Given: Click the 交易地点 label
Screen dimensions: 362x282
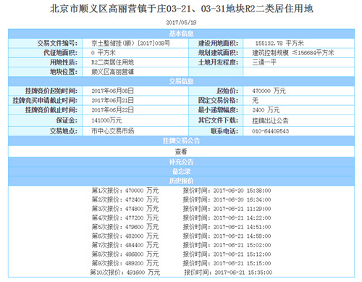Looking at the screenshot, I should [x=64, y=131].
